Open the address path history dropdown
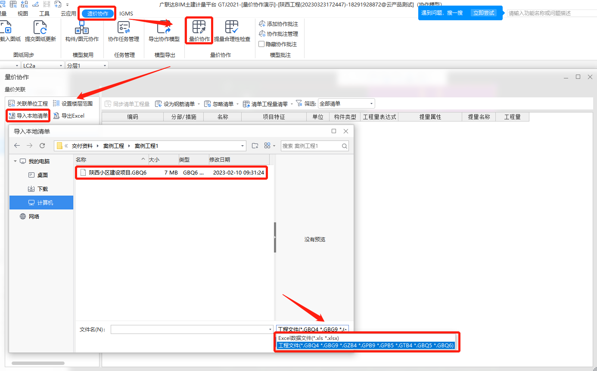Viewport: 597px width, 371px height. [x=243, y=146]
